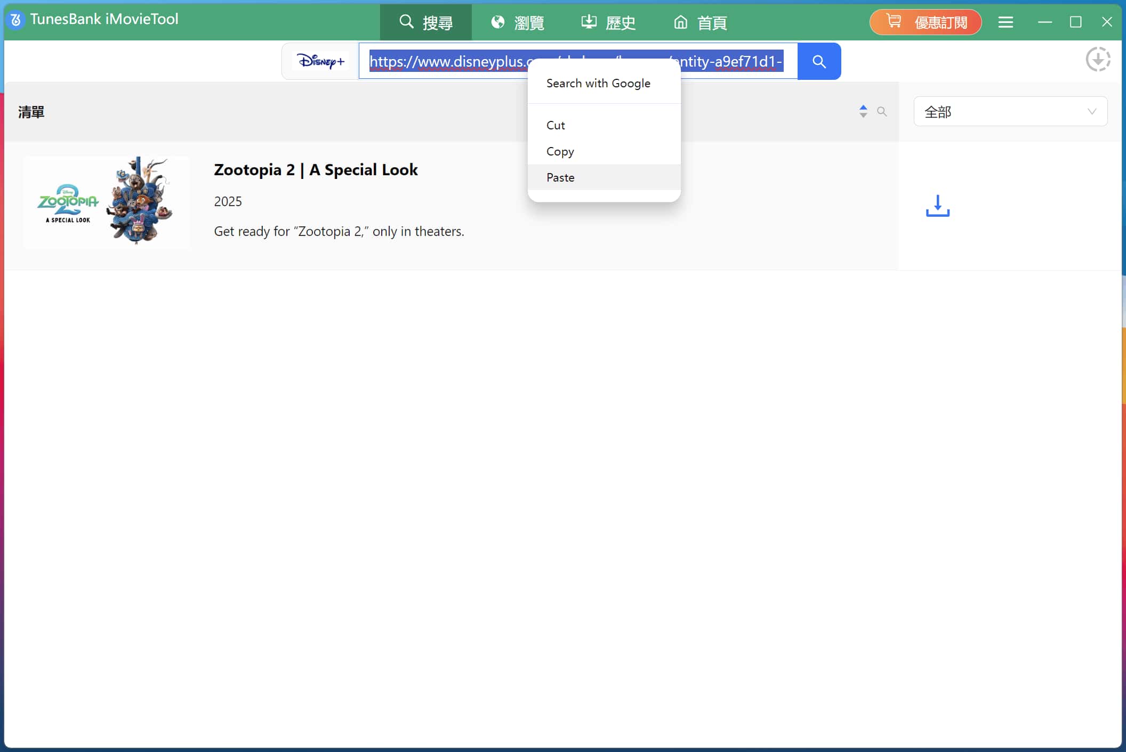Choose Cut in the context menu
This screenshot has width=1126, height=752.
pos(556,125)
